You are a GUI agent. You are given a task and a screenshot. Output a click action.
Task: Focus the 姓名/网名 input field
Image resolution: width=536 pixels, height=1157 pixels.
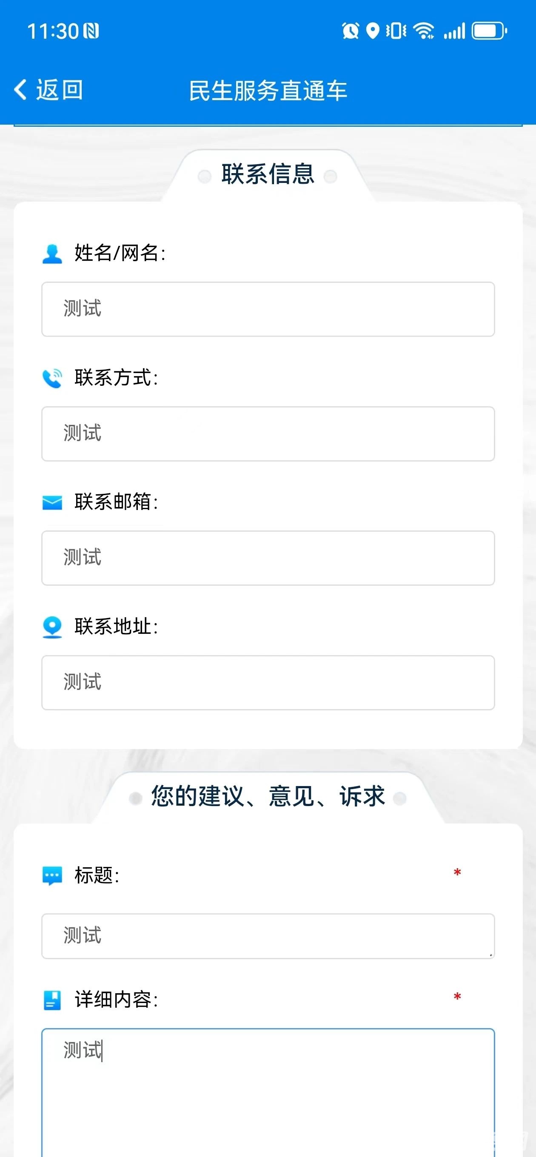(268, 309)
